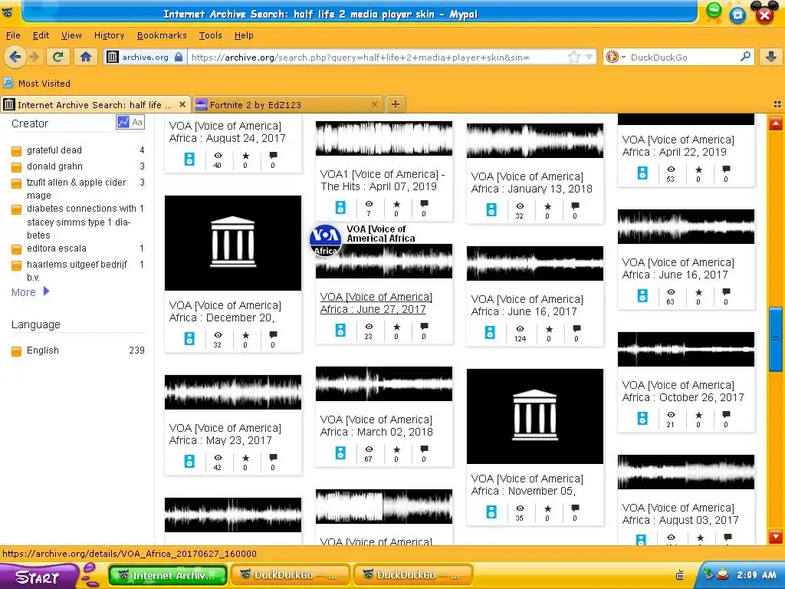
Task: Click the search magnifier in the DuckDuckGo box
Action: click(x=745, y=57)
